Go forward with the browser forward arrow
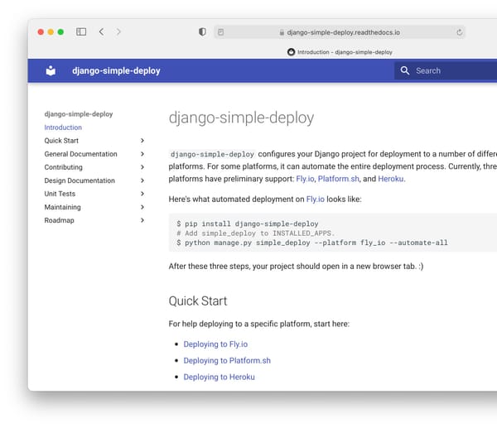 (x=118, y=31)
